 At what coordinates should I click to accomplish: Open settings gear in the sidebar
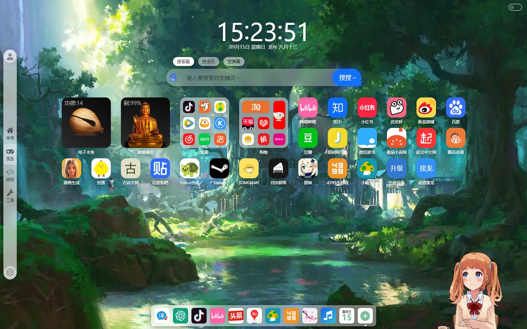coord(10,272)
